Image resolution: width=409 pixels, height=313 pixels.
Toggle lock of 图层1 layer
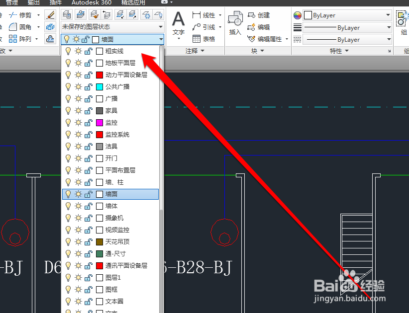pos(89,278)
